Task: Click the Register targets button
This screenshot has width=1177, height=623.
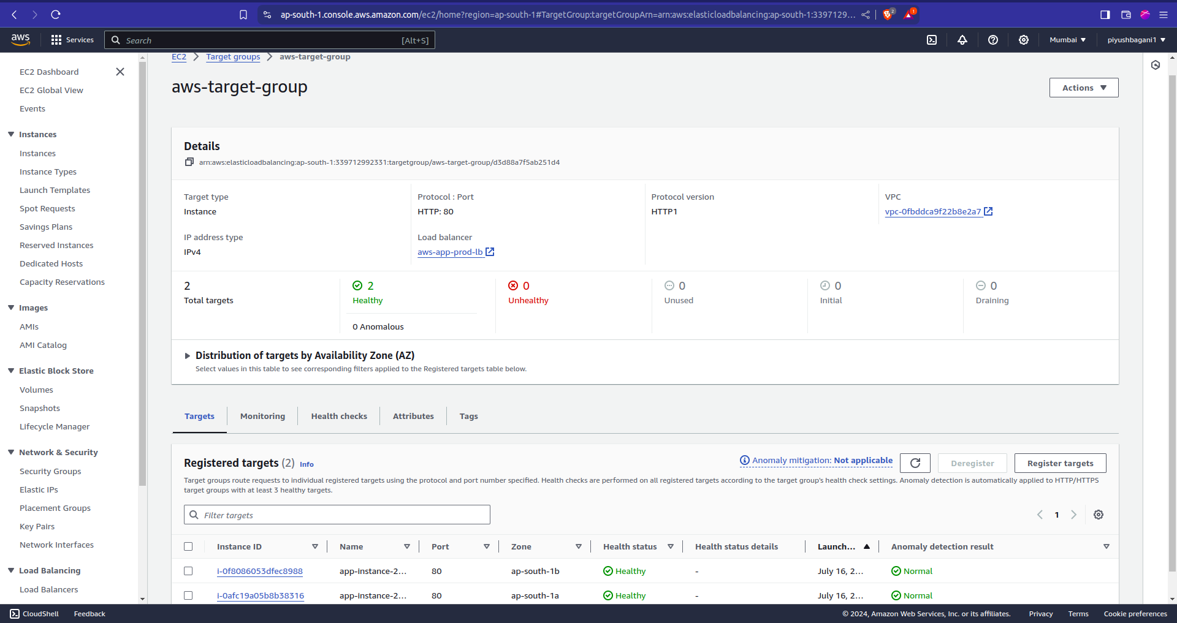Action: [1059, 463]
